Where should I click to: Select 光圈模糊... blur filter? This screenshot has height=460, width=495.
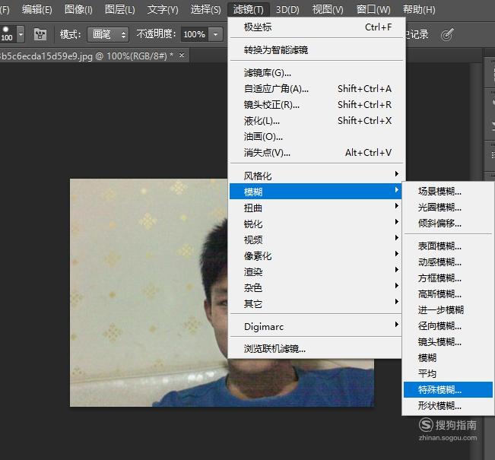click(x=449, y=208)
